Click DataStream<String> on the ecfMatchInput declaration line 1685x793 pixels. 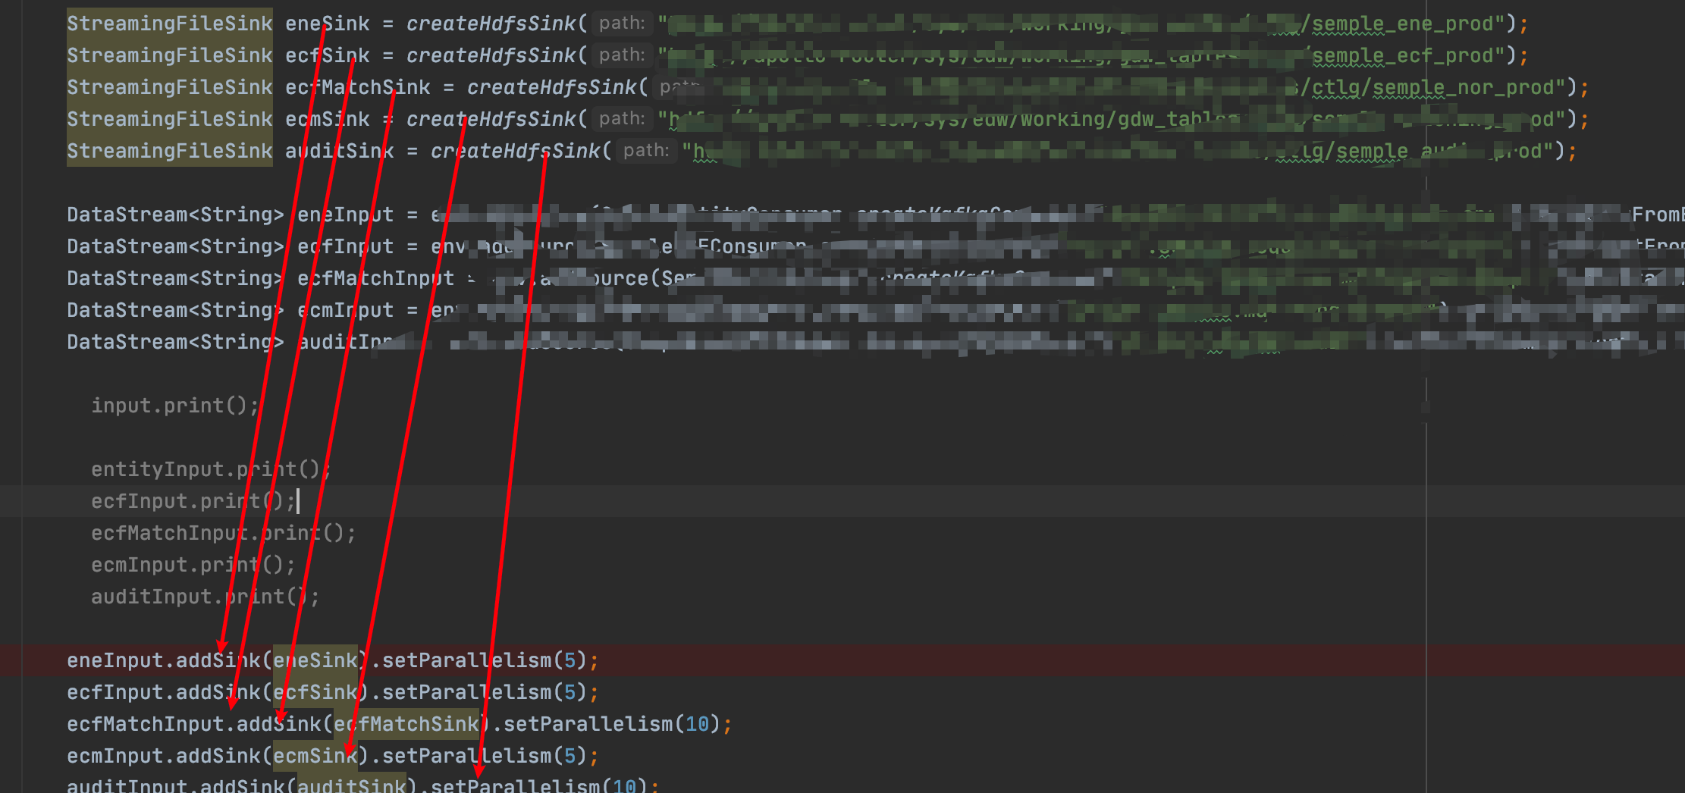(x=175, y=278)
